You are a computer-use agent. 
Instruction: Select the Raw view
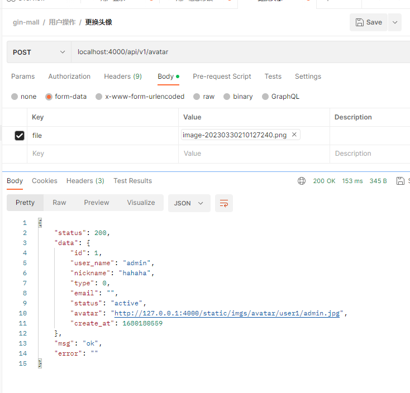59,203
